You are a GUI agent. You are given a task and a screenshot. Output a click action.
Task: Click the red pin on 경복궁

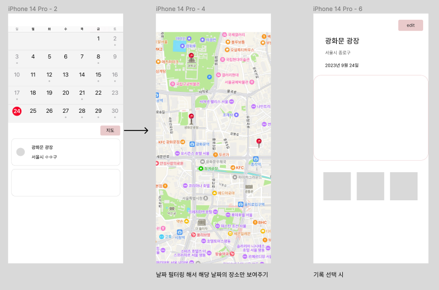click(191, 56)
